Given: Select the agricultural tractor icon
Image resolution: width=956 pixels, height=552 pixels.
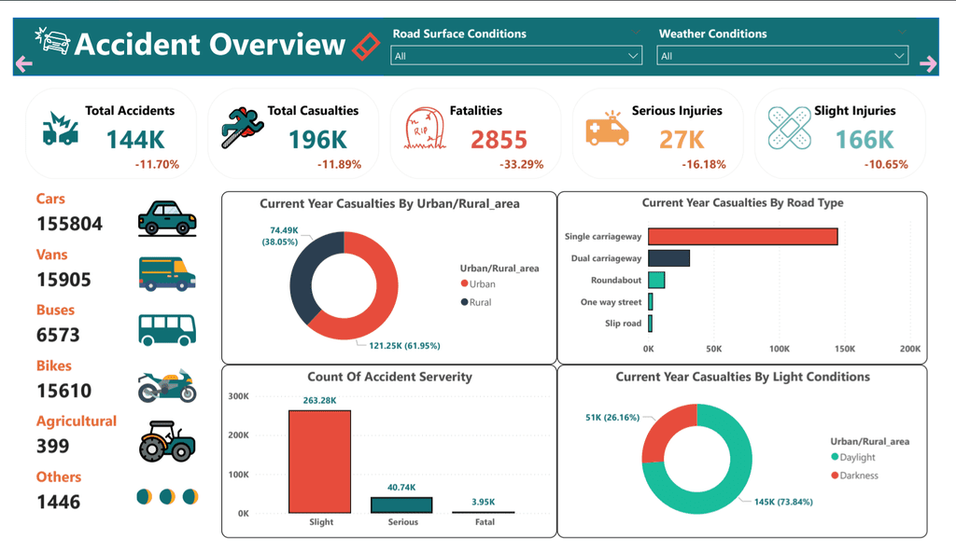Looking at the screenshot, I should pos(167,441).
